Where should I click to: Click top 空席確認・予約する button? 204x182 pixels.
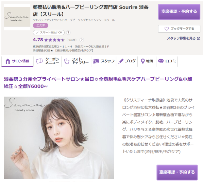(x=179, y=12)
